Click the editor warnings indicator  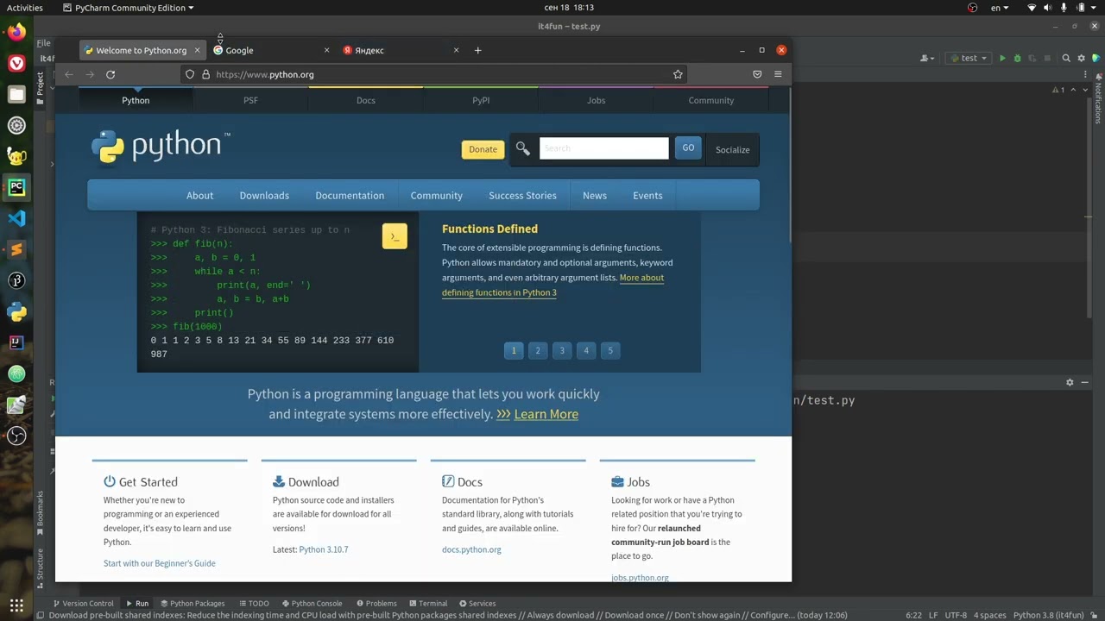(x=1058, y=90)
